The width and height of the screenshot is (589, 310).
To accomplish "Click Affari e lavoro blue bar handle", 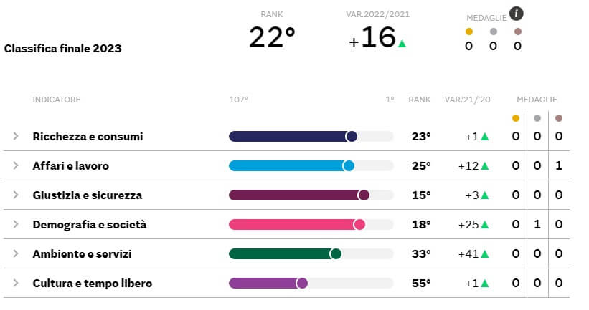I will tap(349, 165).
